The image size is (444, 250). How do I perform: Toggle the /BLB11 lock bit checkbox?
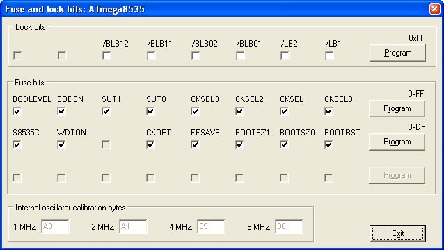click(151, 56)
